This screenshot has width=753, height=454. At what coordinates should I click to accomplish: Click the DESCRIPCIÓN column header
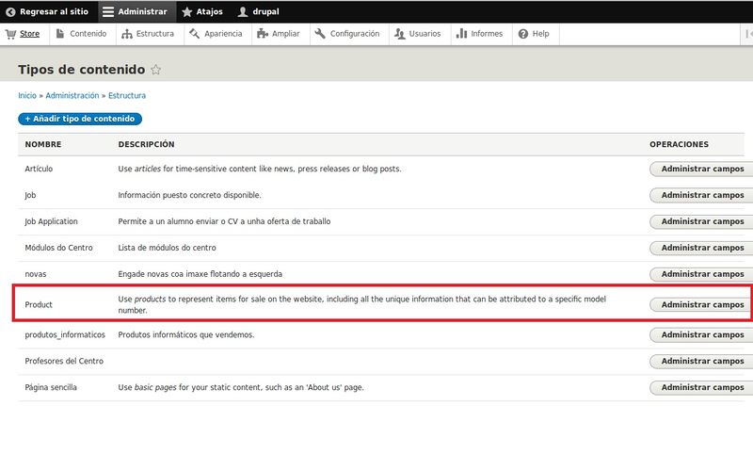coord(146,144)
